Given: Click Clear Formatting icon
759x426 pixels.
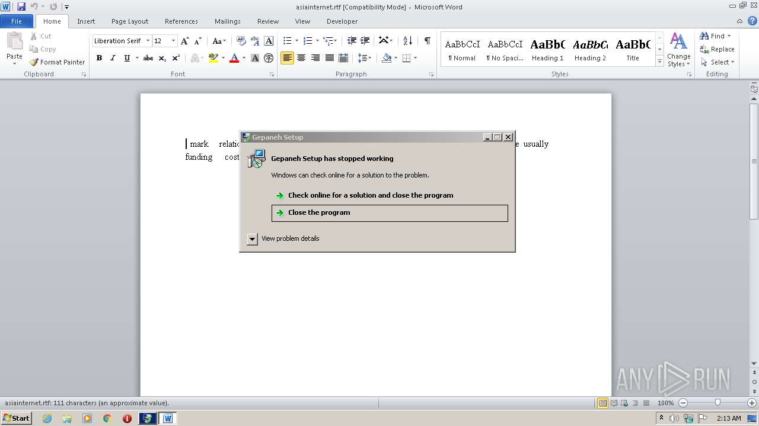Looking at the screenshot, I should pos(241,41).
